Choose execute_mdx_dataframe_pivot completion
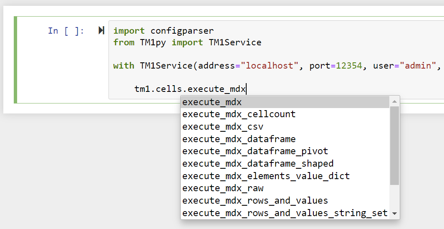Screen dimensions: 444x229 (x=285, y=151)
